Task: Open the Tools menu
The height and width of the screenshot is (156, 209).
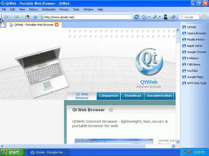Action: click(76, 9)
